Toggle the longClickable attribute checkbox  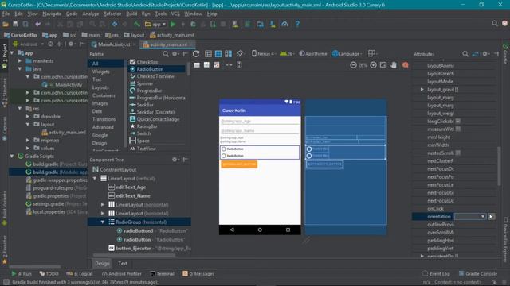coord(458,122)
